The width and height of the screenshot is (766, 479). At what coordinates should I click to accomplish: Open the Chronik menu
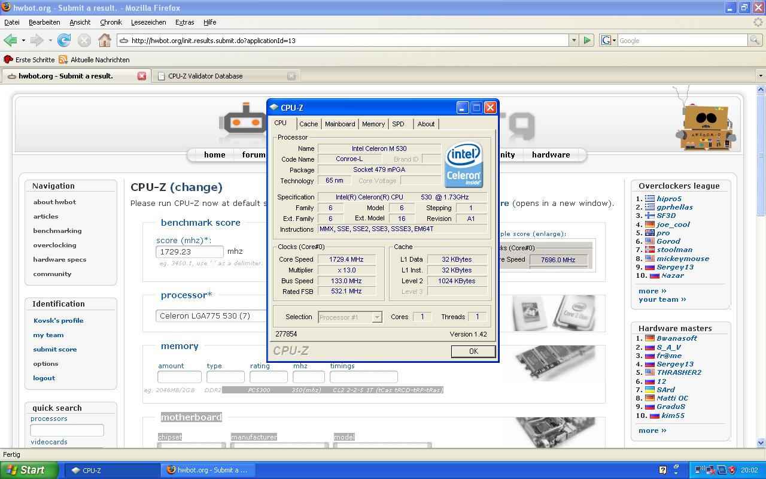[111, 22]
